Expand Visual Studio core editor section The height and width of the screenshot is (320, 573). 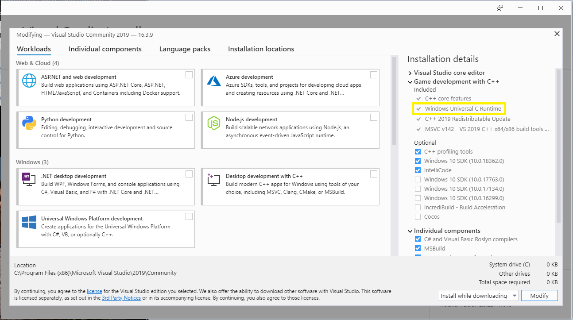(x=410, y=73)
